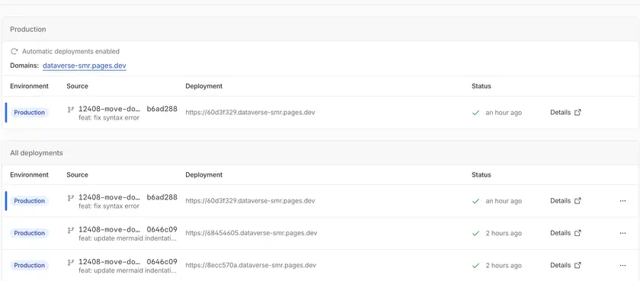Click the external link icon beside 8ecc570a Details
Image resolution: width=640 pixels, height=281 pixels.
click(x=578, y=265)
